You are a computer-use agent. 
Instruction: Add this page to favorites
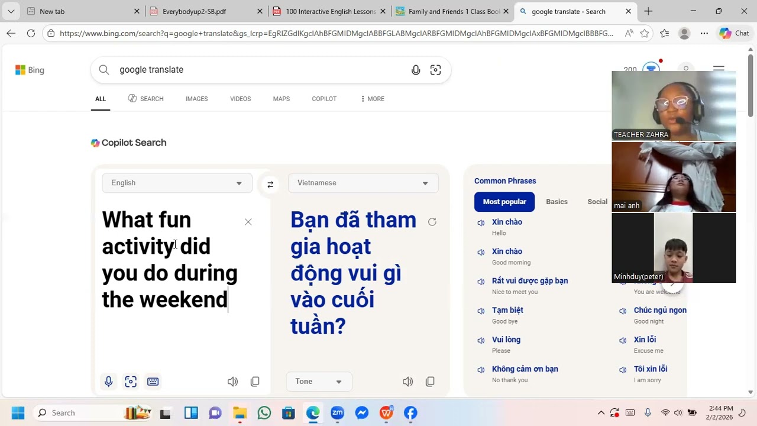pyautogui.click(x=645, y=34)
